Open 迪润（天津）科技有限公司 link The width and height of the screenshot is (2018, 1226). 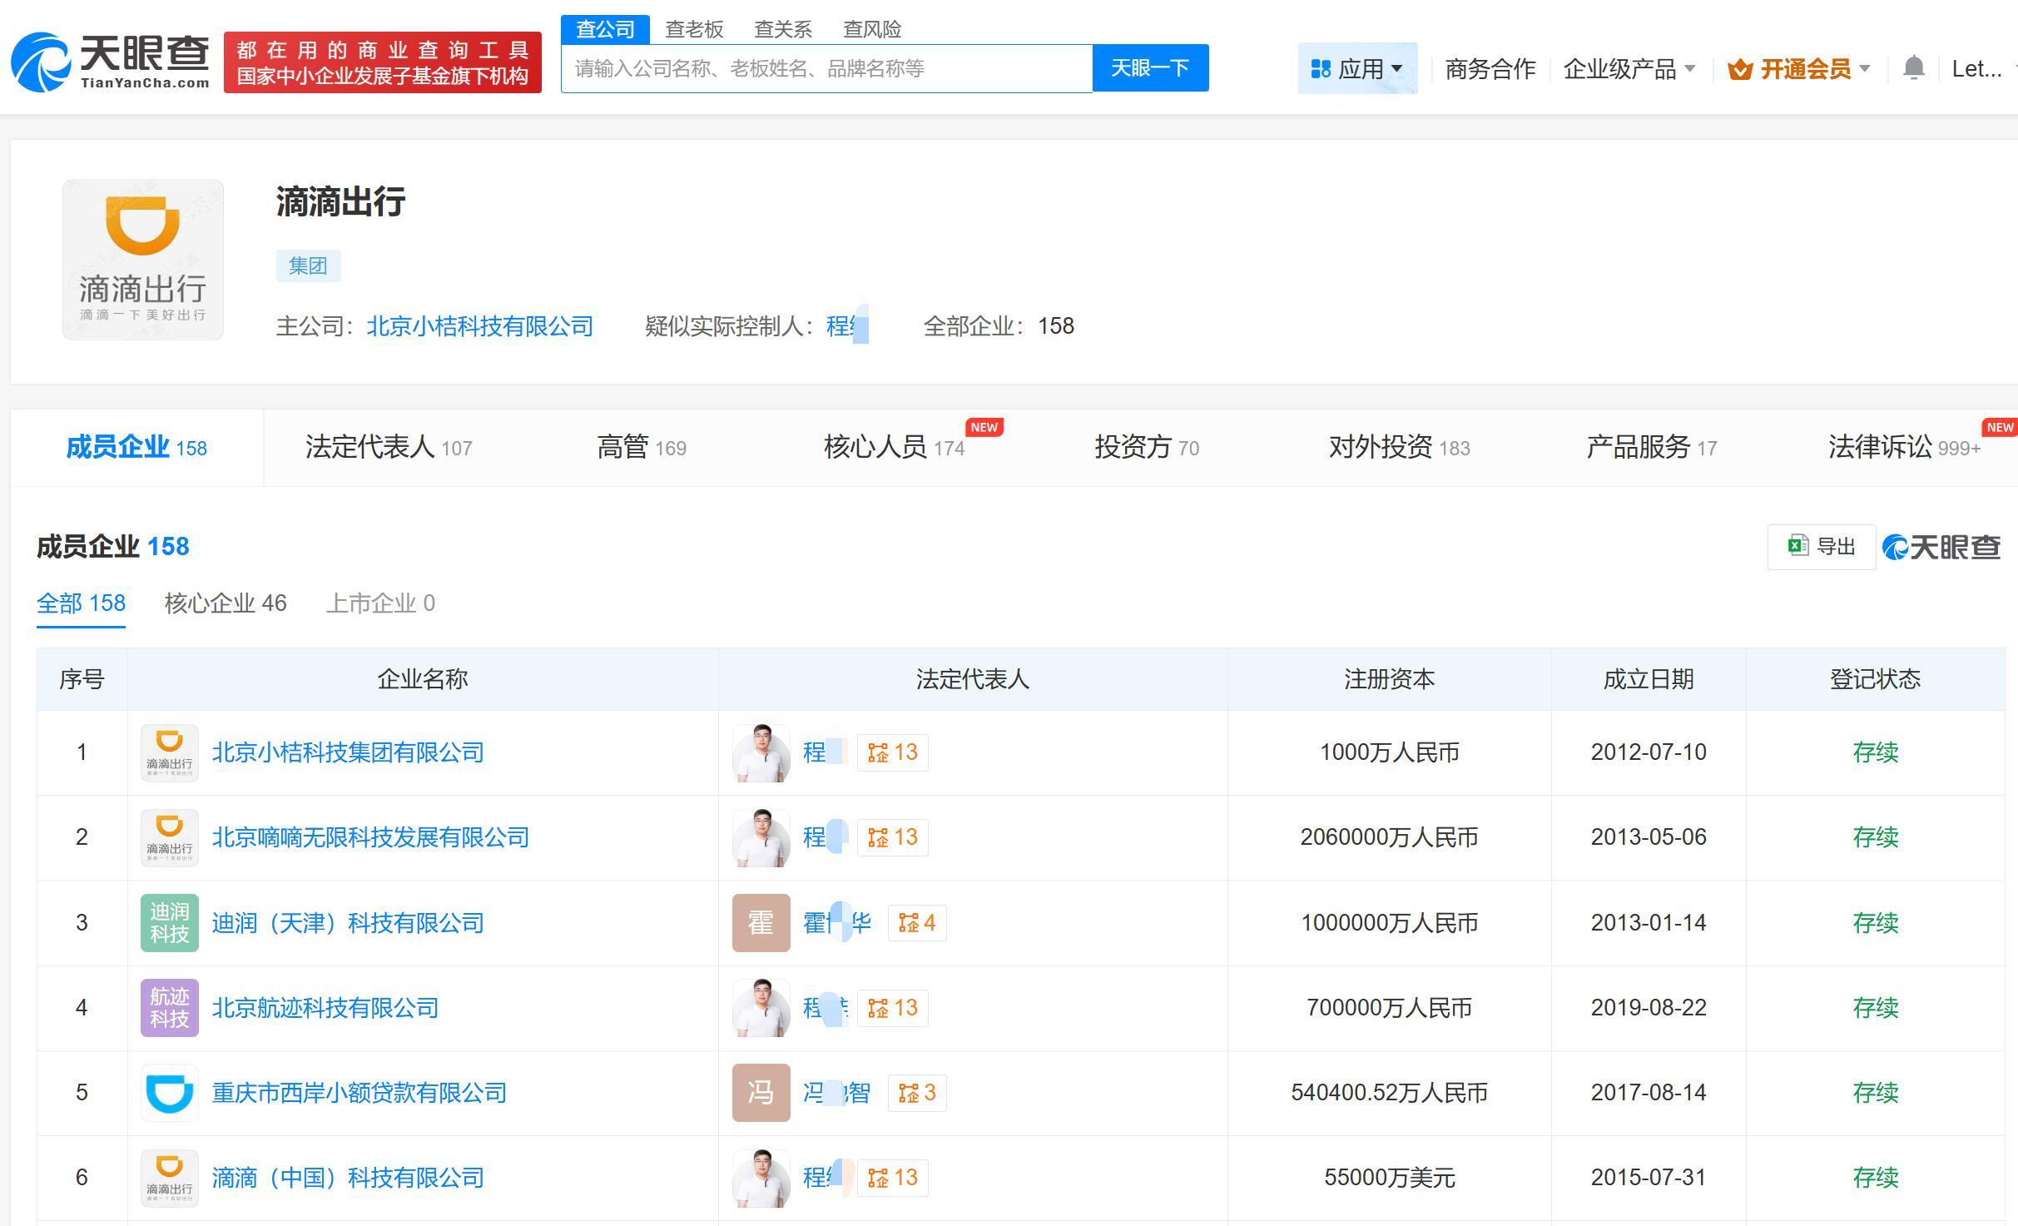click(x=348, y=923)
